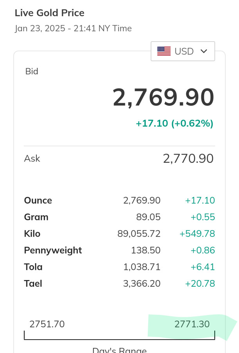Select the Tola row label
239x353 pixels.
tap(33, 267)
